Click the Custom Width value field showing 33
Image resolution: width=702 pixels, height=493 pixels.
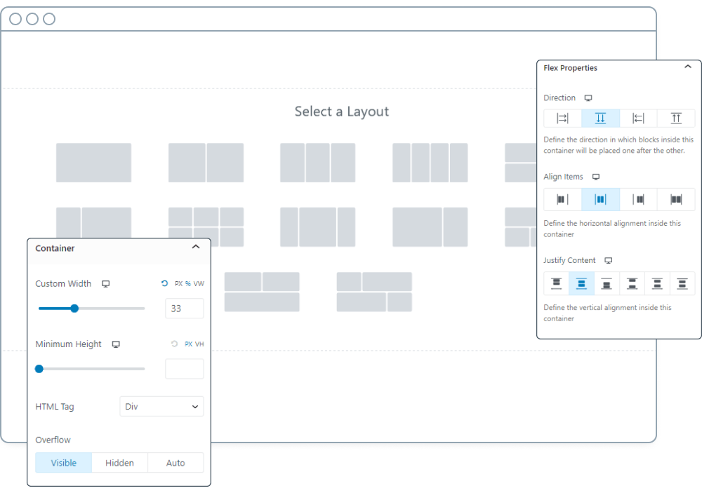[184, 308]
